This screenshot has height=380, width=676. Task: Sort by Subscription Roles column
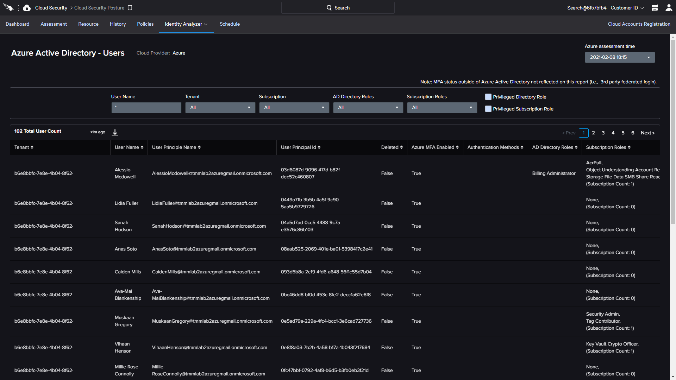point(608,147)
